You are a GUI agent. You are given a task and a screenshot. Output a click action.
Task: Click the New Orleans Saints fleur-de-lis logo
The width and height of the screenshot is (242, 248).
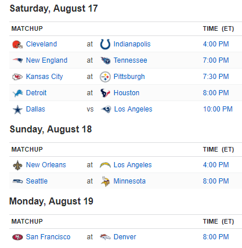(x=17, y=165)
